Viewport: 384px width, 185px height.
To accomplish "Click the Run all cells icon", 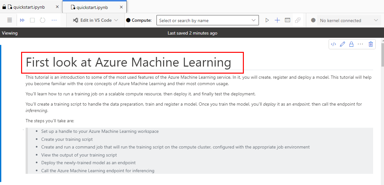I will 22,20.
